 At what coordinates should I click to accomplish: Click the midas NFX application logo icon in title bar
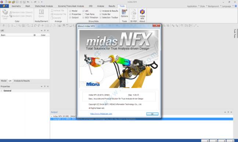pyautogui.click(x=2, y=2)
